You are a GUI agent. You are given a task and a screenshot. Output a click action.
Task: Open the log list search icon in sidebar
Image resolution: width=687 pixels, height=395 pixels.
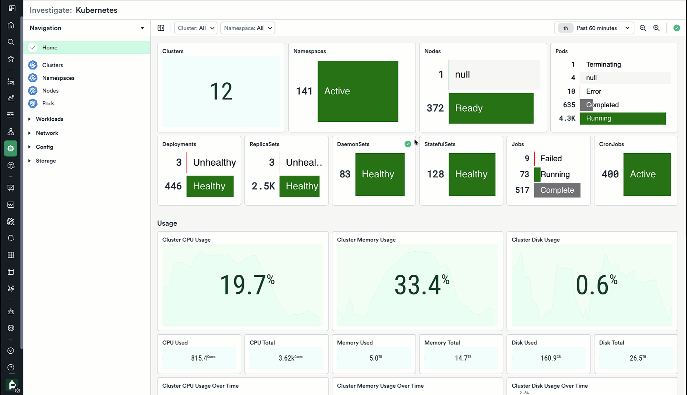11,82
